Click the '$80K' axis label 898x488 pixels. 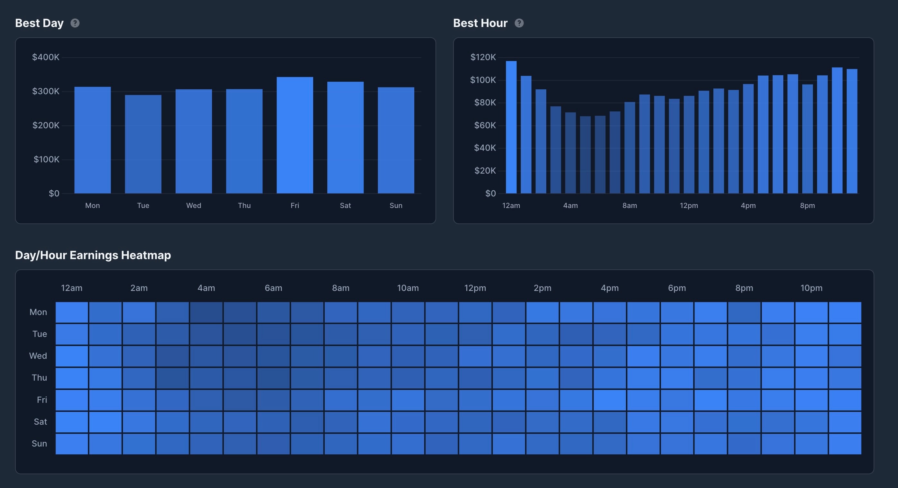click(485, 103)
